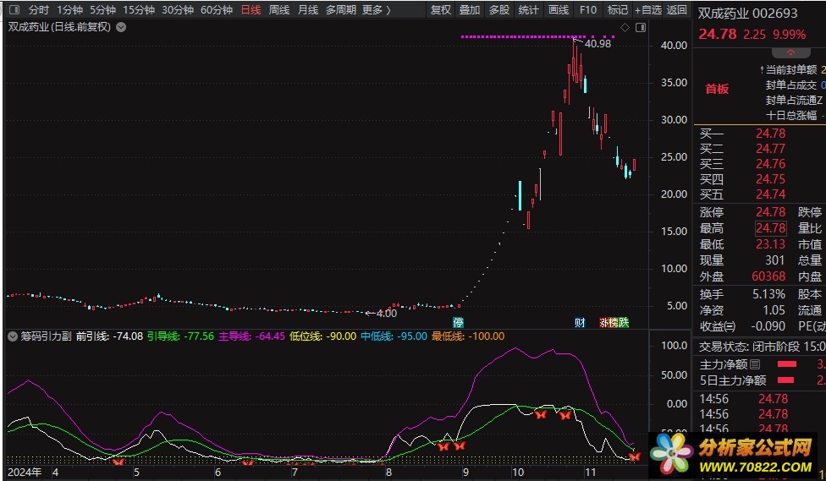This screenshot has width=826, height=481.
Task: Click the 收益 value -0.090
Action: coord(768,326)
